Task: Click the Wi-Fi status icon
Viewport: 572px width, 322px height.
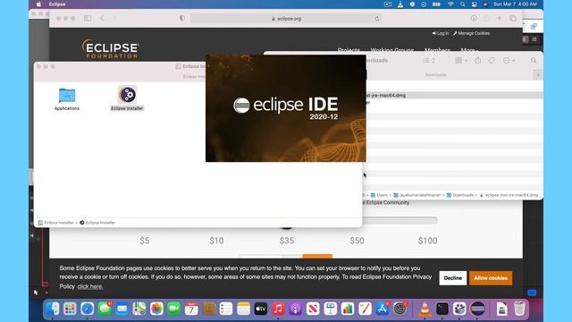Action: click(x=450, y=4)
